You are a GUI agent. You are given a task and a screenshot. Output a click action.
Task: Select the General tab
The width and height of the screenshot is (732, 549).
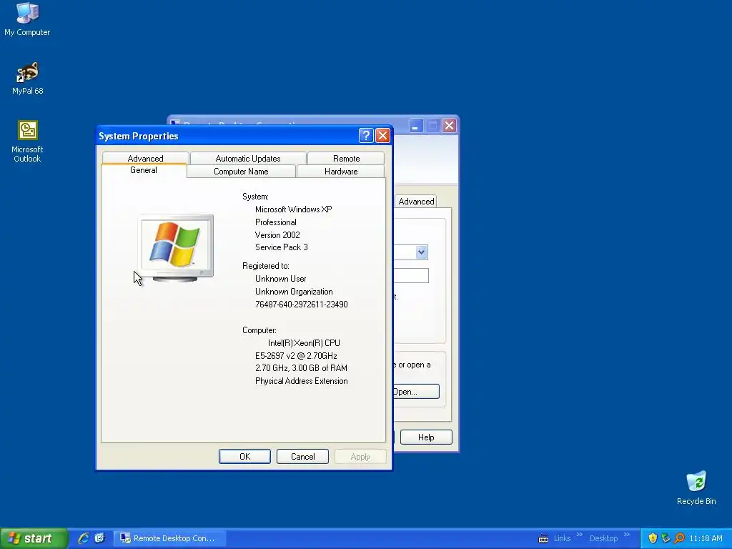tap(143, 170)
